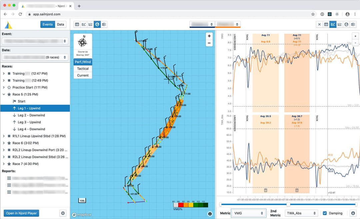Zoom out on the chart with minus

(x=355, y=43)
